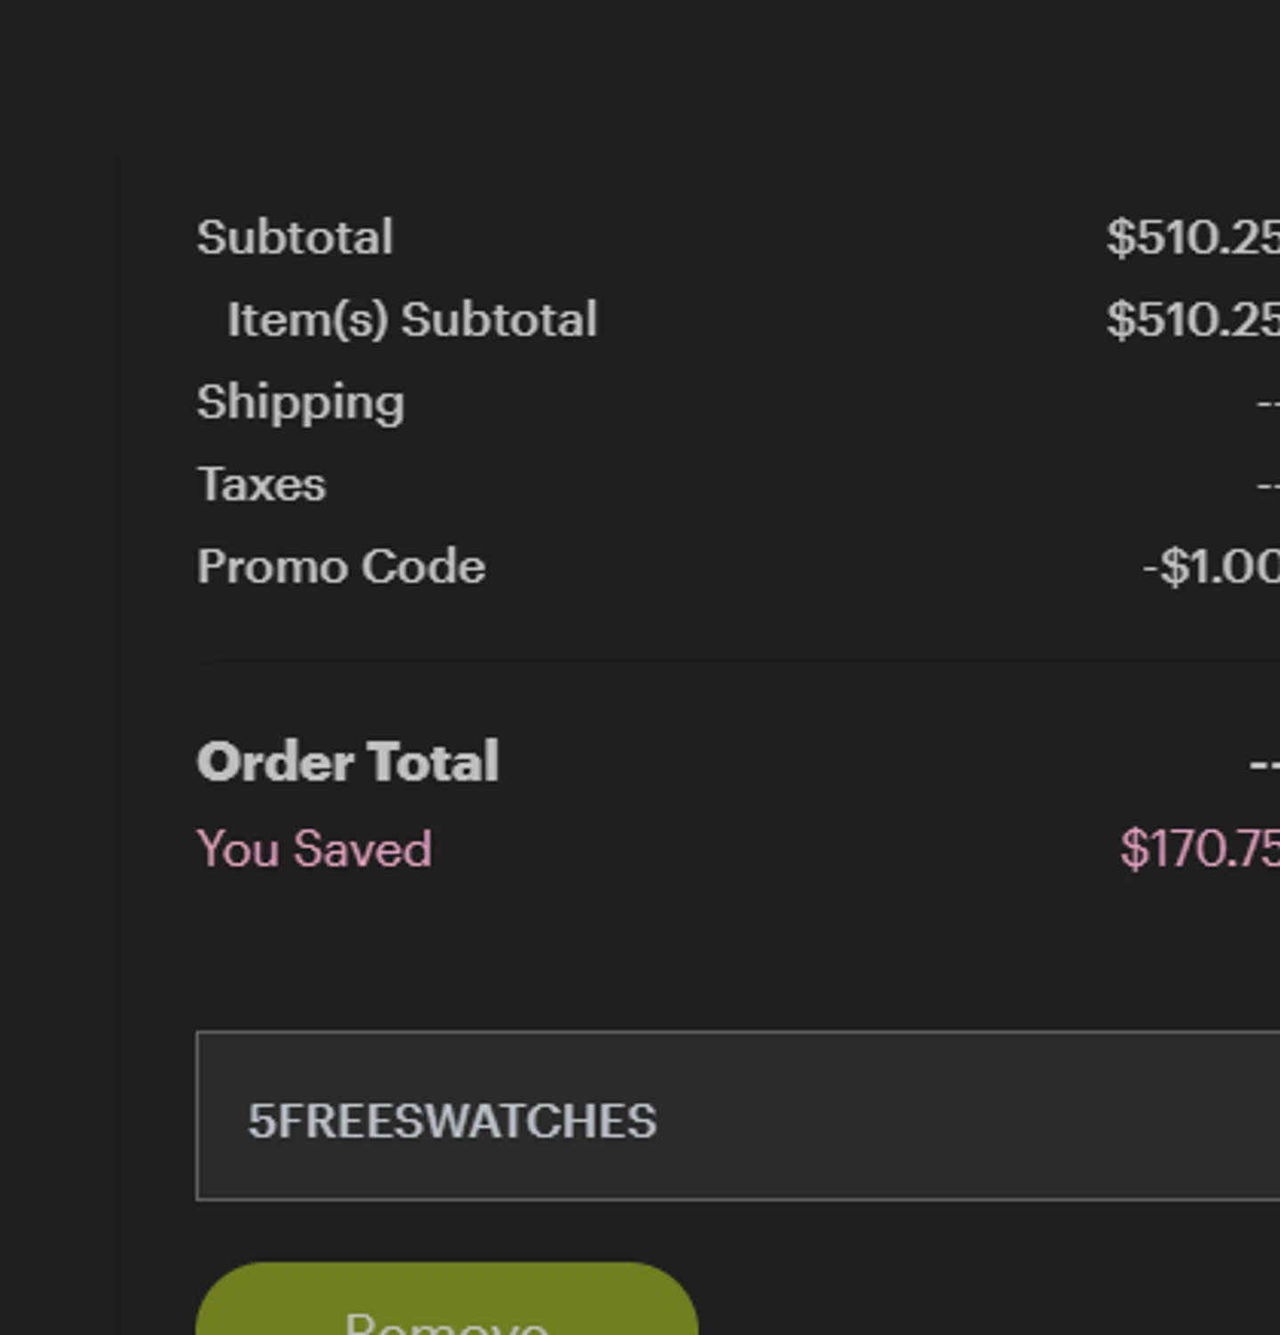Select the Item(s) Subtotal $510.25 amount
Viewport: 1280px width, 1335px height.
pyautogui.click(x=1192, y=320)
